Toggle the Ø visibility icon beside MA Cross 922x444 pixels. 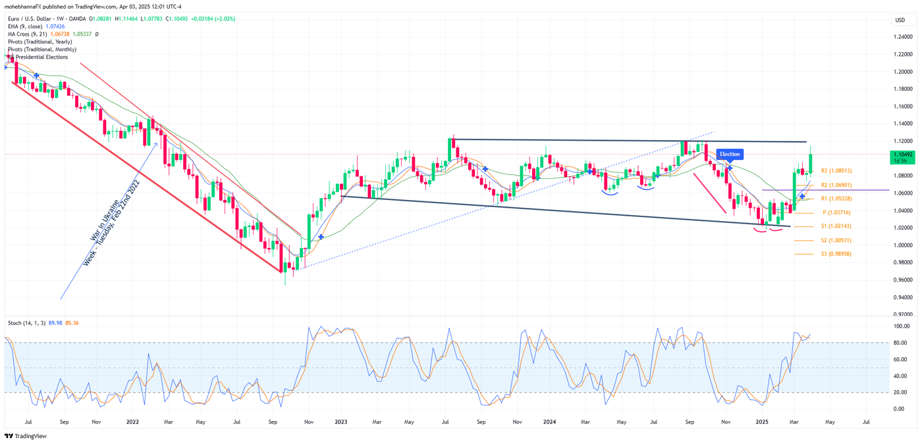pos(96,33)
